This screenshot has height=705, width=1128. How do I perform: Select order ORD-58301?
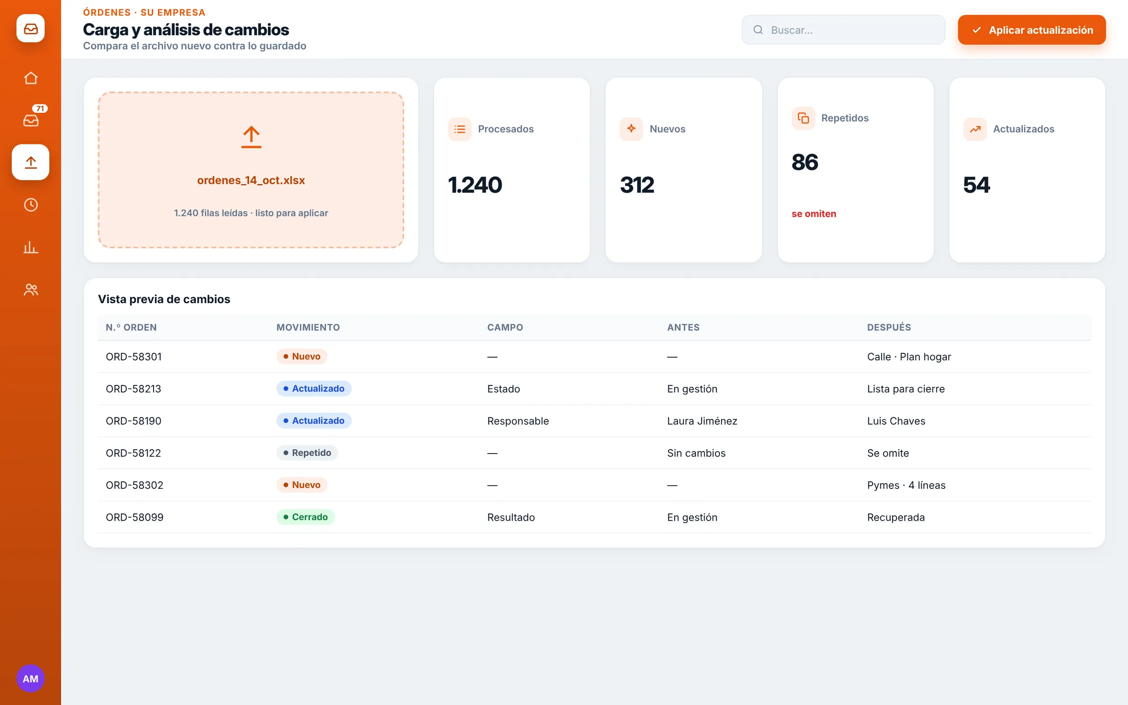coord(133,357)
